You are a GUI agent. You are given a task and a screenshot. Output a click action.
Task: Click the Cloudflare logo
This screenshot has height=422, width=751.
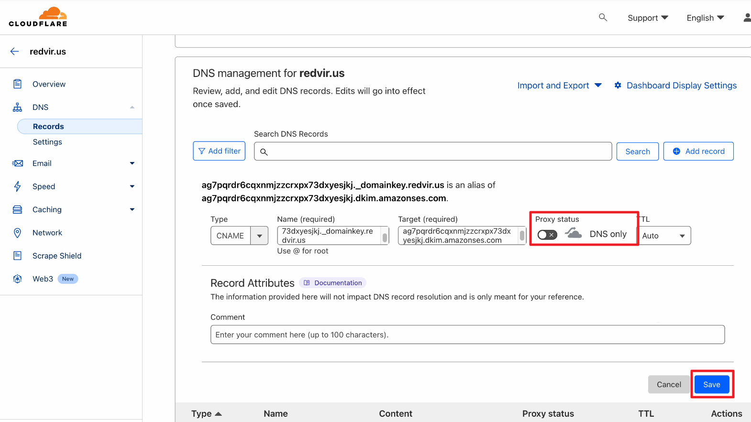pos(38,17)
